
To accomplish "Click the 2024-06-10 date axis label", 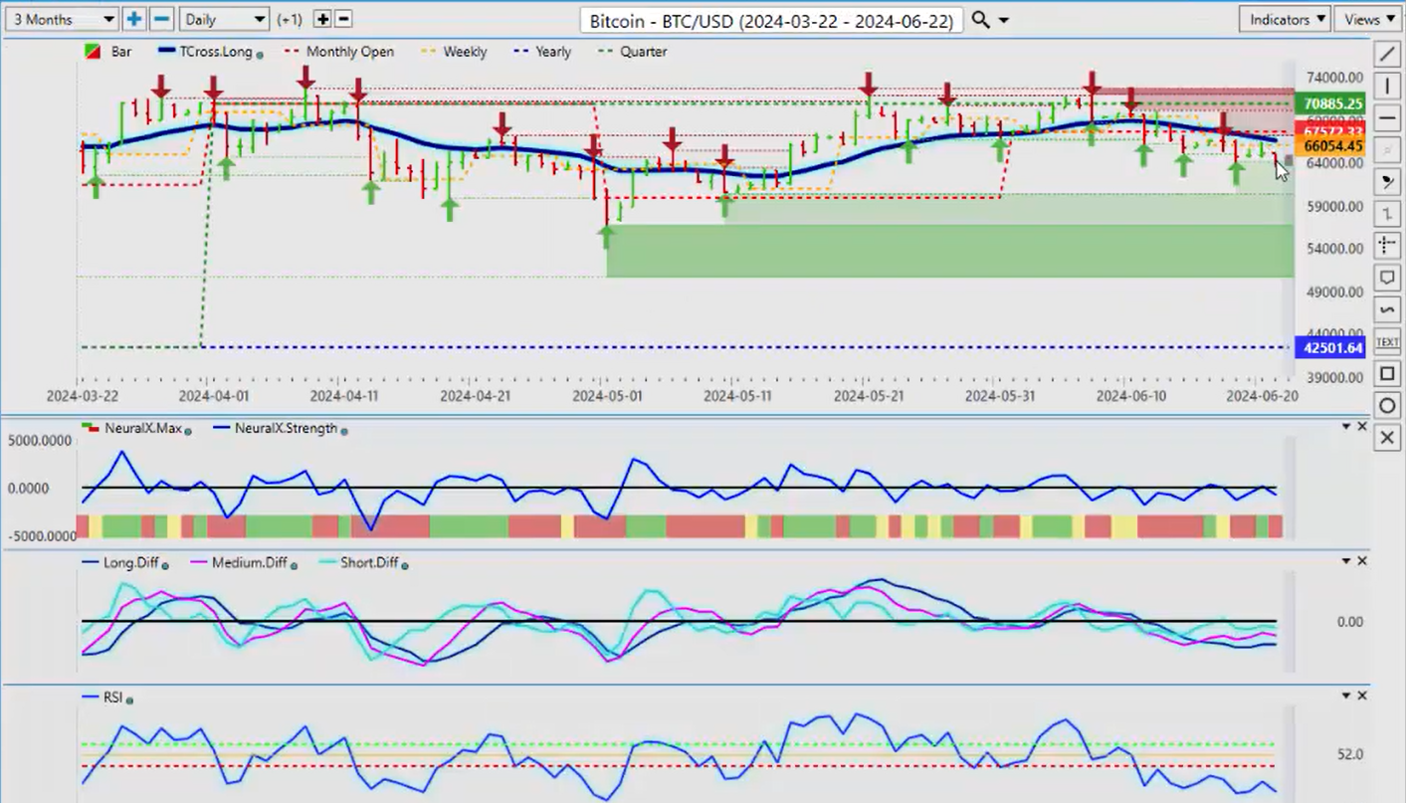I will pyautogui.click(x=1130, y=395).
